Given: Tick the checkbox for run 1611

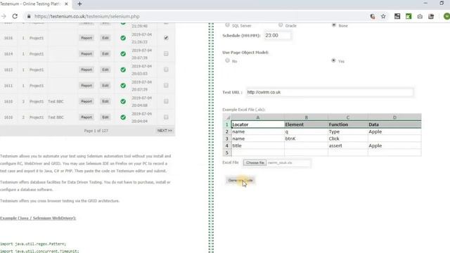Looking at the screenshot, I should click(x=166, y=85).
